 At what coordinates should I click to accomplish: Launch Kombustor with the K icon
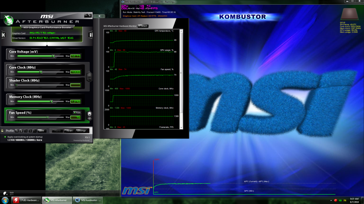[x=4, y=34]
